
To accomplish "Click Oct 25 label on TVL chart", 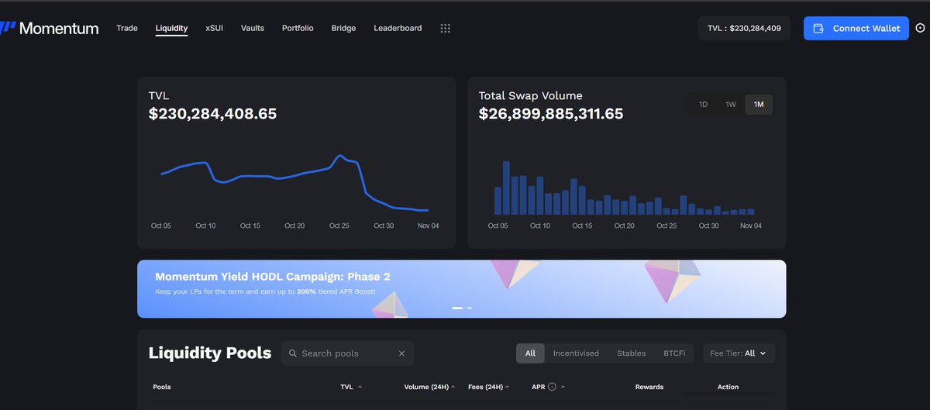I will [339, 226].
